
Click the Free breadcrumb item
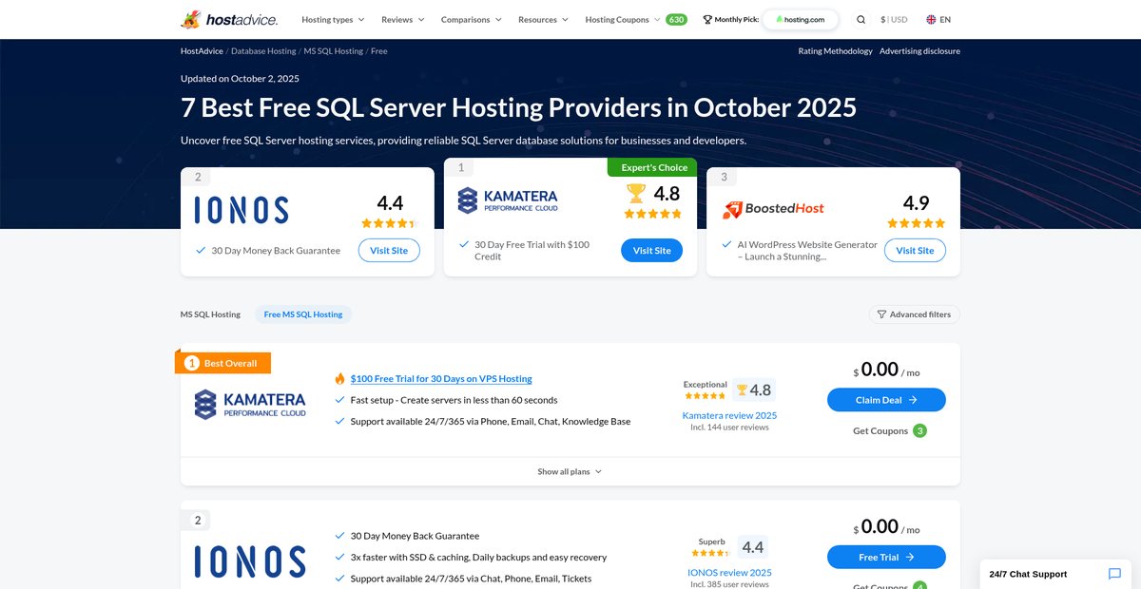(378, 51)
